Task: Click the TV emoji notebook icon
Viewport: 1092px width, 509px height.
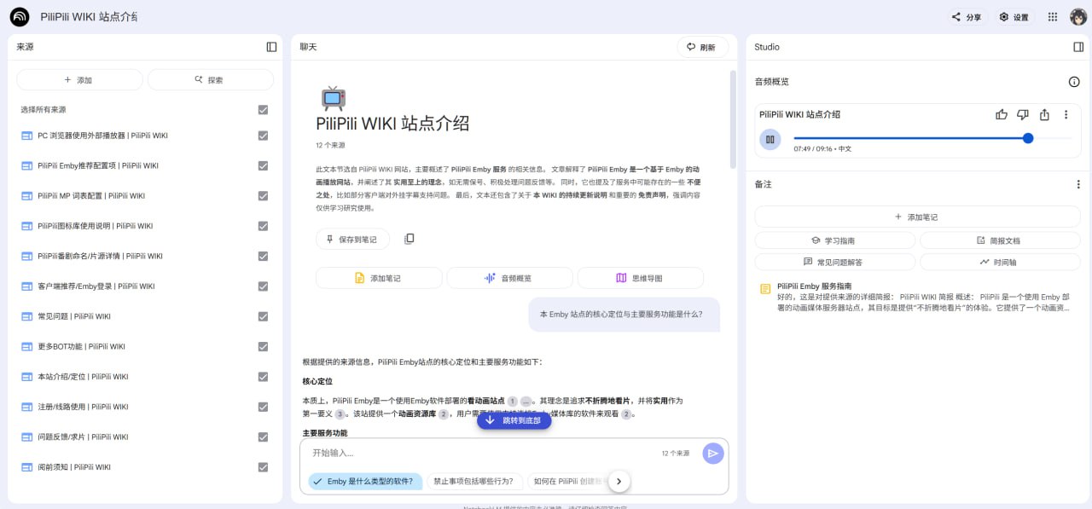Action: (334, 97)
